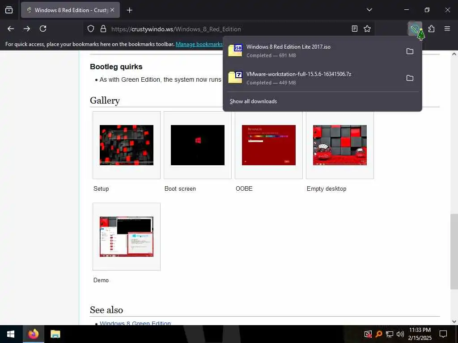Open the OOBE gallery thumbnail
The width and height of the screenshot is (458, 343).
click(269, 145)
